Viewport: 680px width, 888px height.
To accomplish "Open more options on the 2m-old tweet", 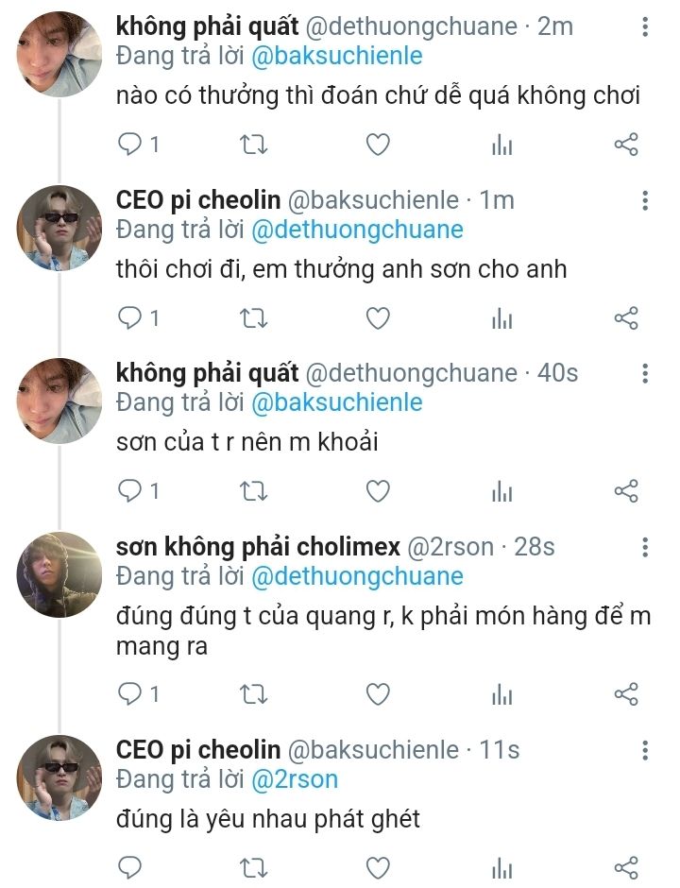I will [x=645, y=26].
